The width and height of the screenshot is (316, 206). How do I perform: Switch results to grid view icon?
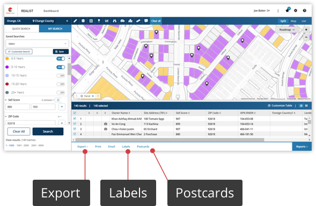[x=306, y=106]
